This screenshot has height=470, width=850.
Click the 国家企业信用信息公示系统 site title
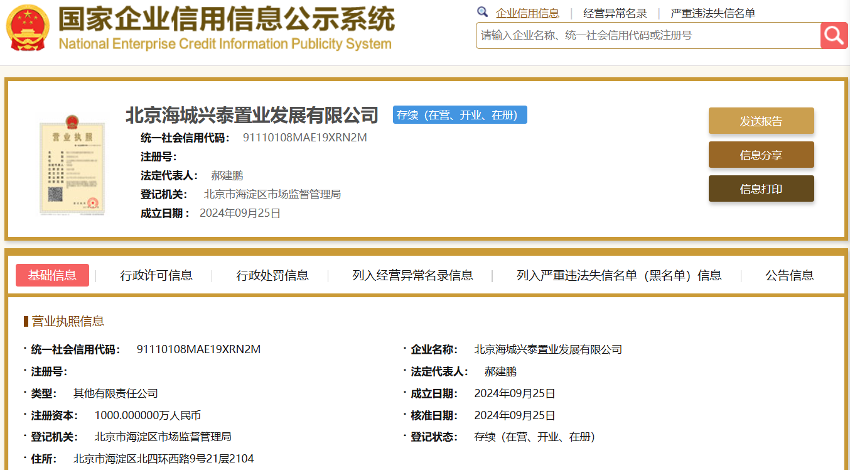[x=227, y=19]
